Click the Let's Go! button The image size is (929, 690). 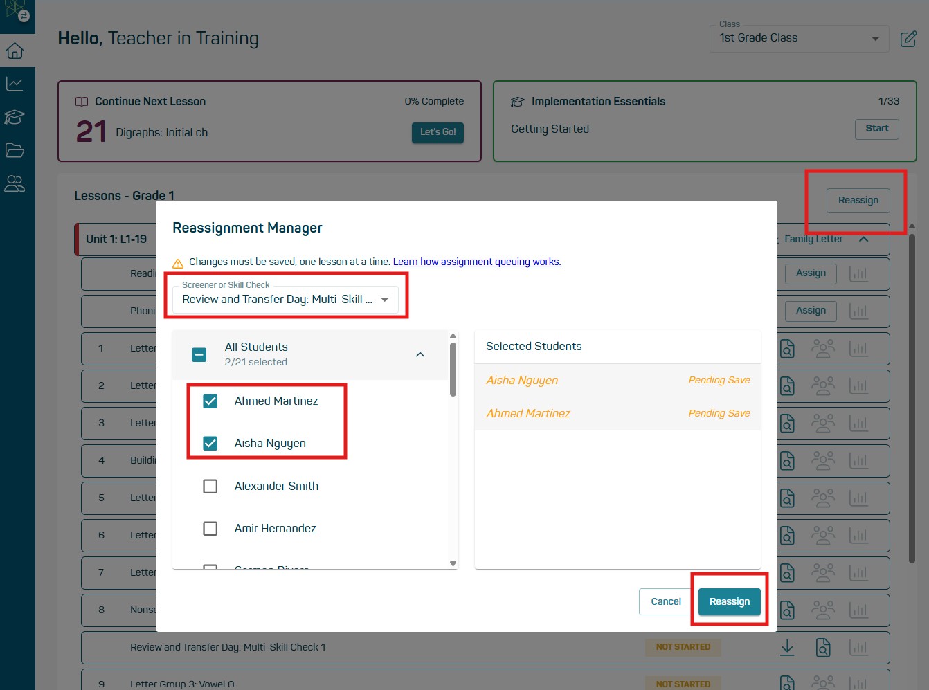438,132
